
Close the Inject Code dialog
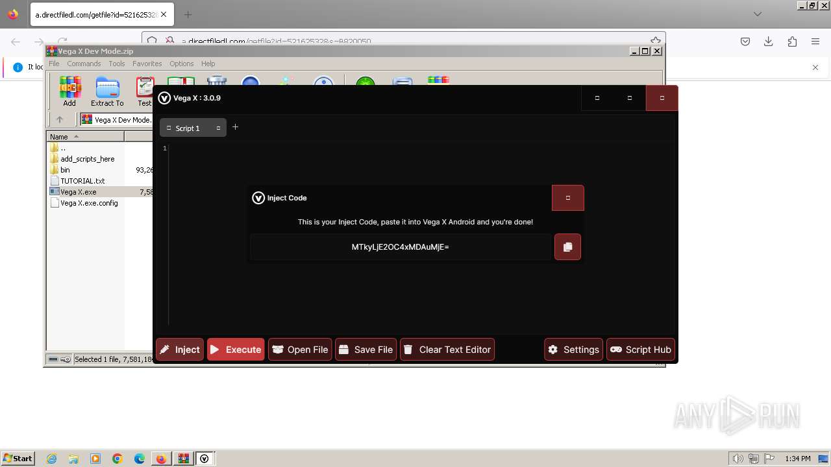568,198
